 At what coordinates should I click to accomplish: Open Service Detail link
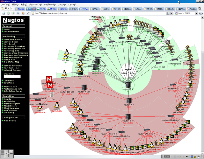tap(11, 42)
